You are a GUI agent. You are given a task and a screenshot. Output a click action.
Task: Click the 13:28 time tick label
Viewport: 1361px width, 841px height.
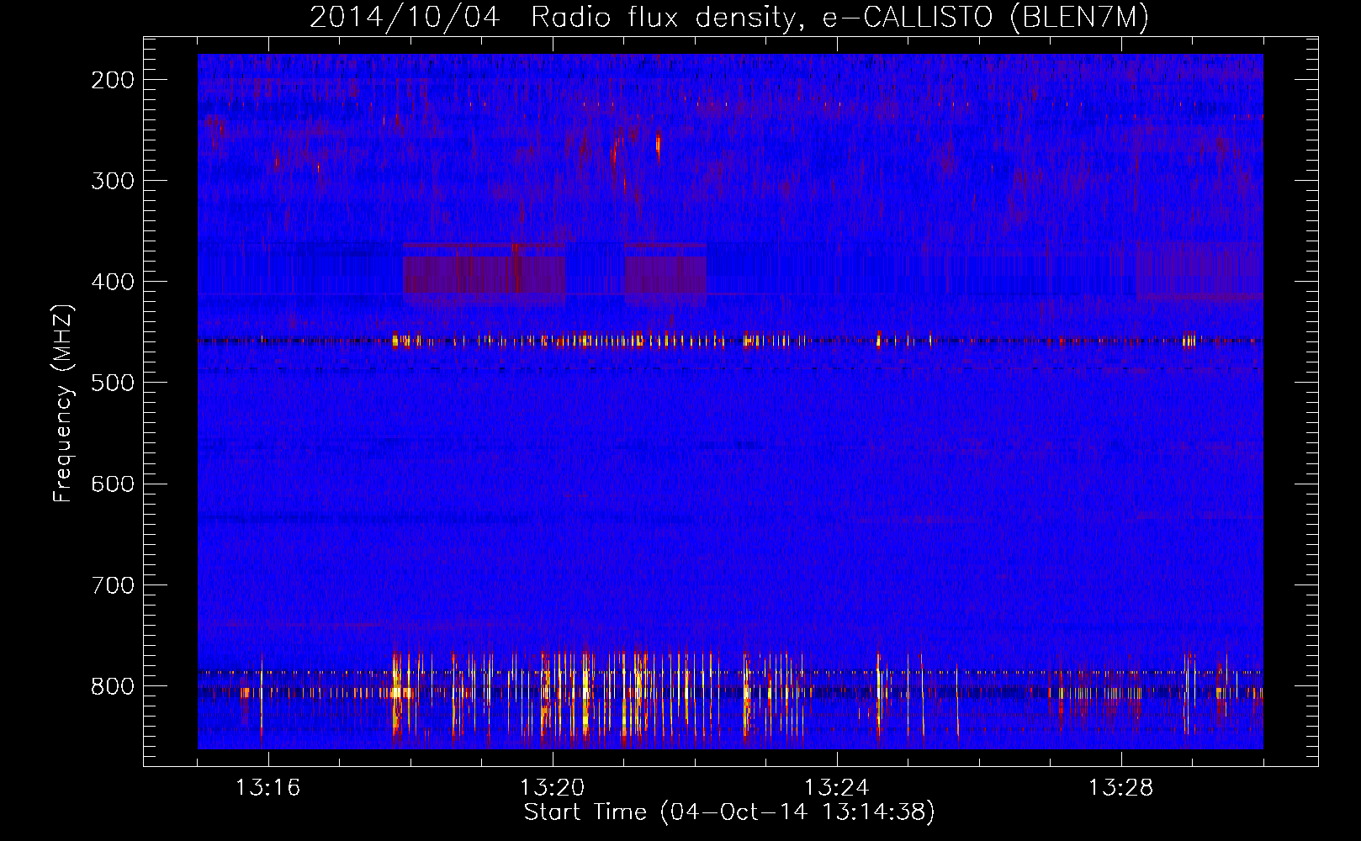pos(1120,788)
